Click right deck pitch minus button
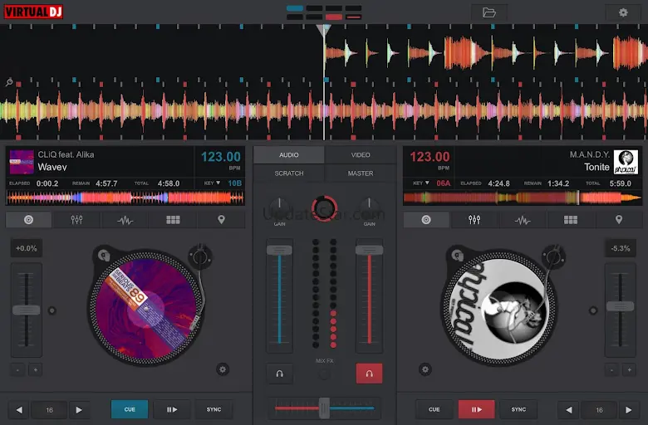The height and width of the screenshot is (425, 648). point(611,369)
